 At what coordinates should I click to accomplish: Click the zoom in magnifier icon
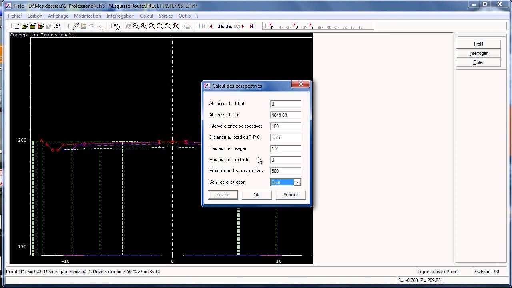(144, 26)
